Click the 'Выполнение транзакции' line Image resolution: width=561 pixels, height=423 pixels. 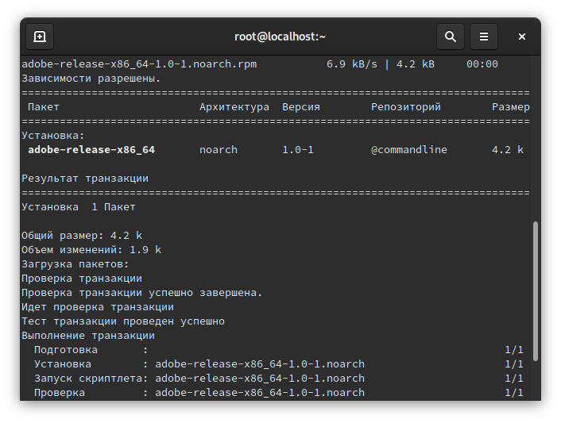88,336
